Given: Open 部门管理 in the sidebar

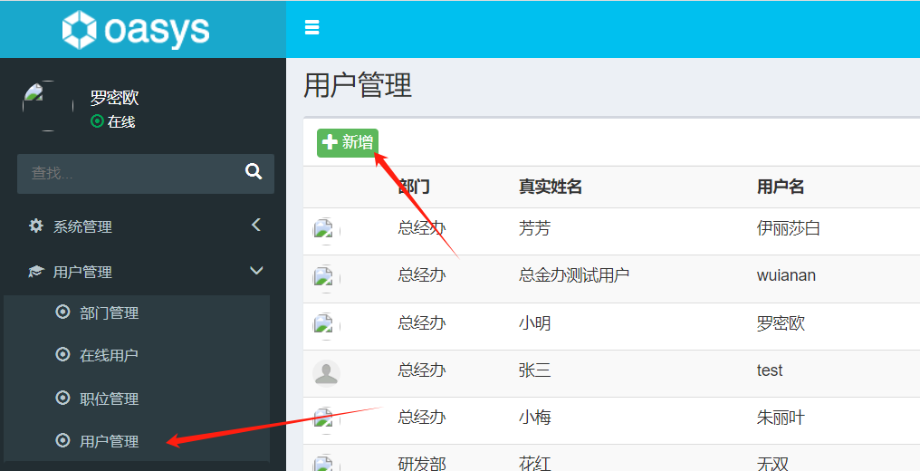Looking at the screenshot, I should (x=109, y=313).
